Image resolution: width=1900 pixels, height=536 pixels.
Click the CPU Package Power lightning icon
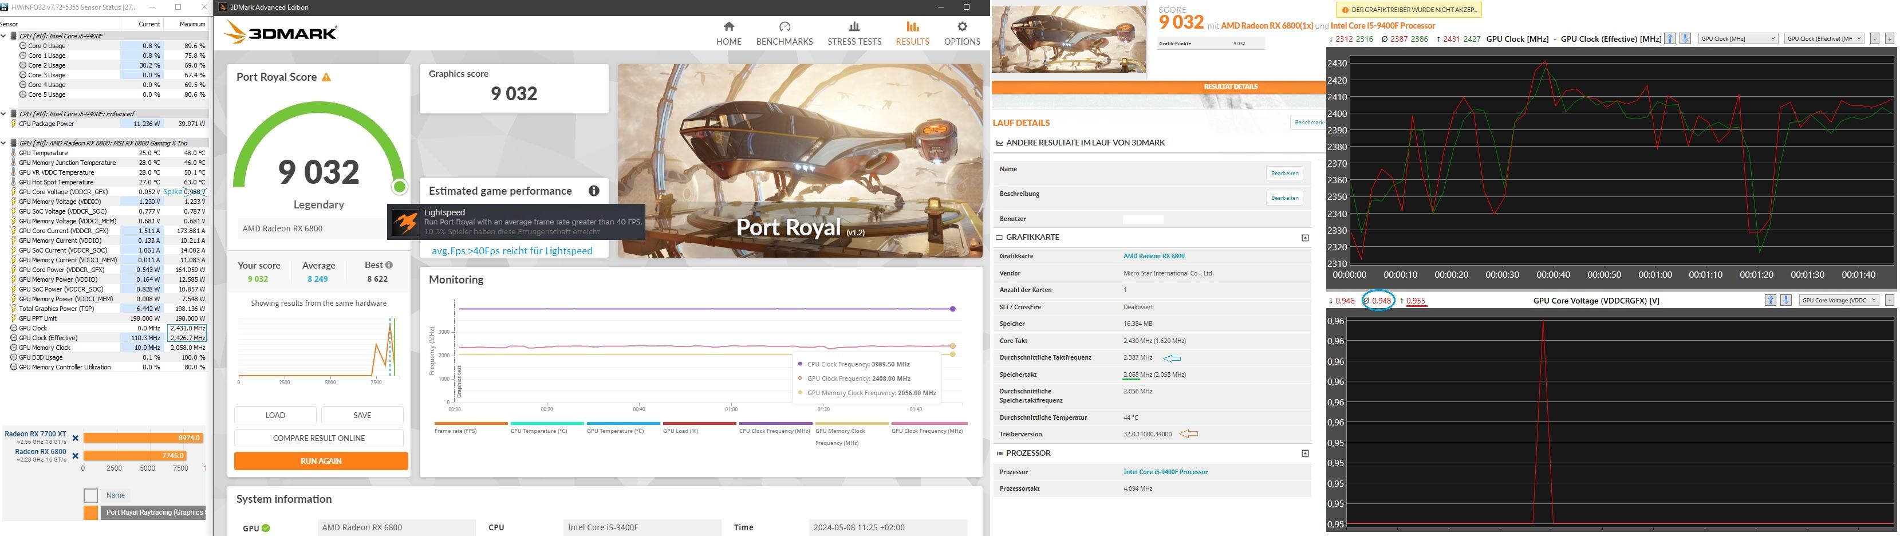(x=14, y=124)
